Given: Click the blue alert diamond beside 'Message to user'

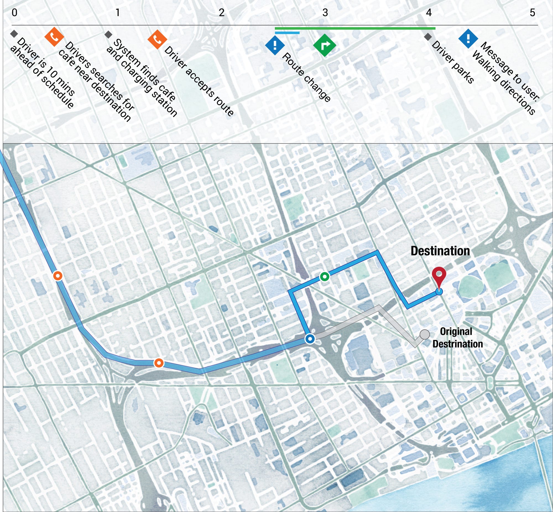Looking at the screenshot, I should click(x=468, y=39).
